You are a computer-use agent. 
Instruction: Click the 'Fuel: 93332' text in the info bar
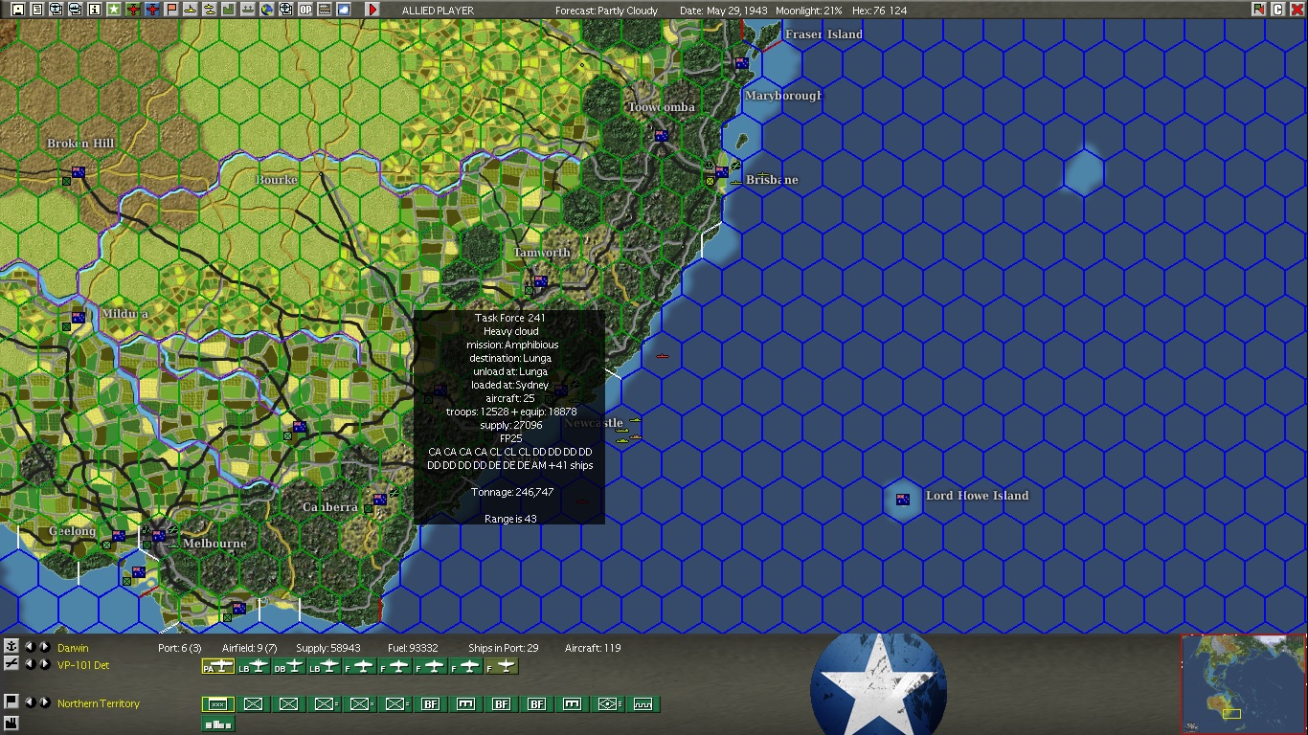coord(413,649)
